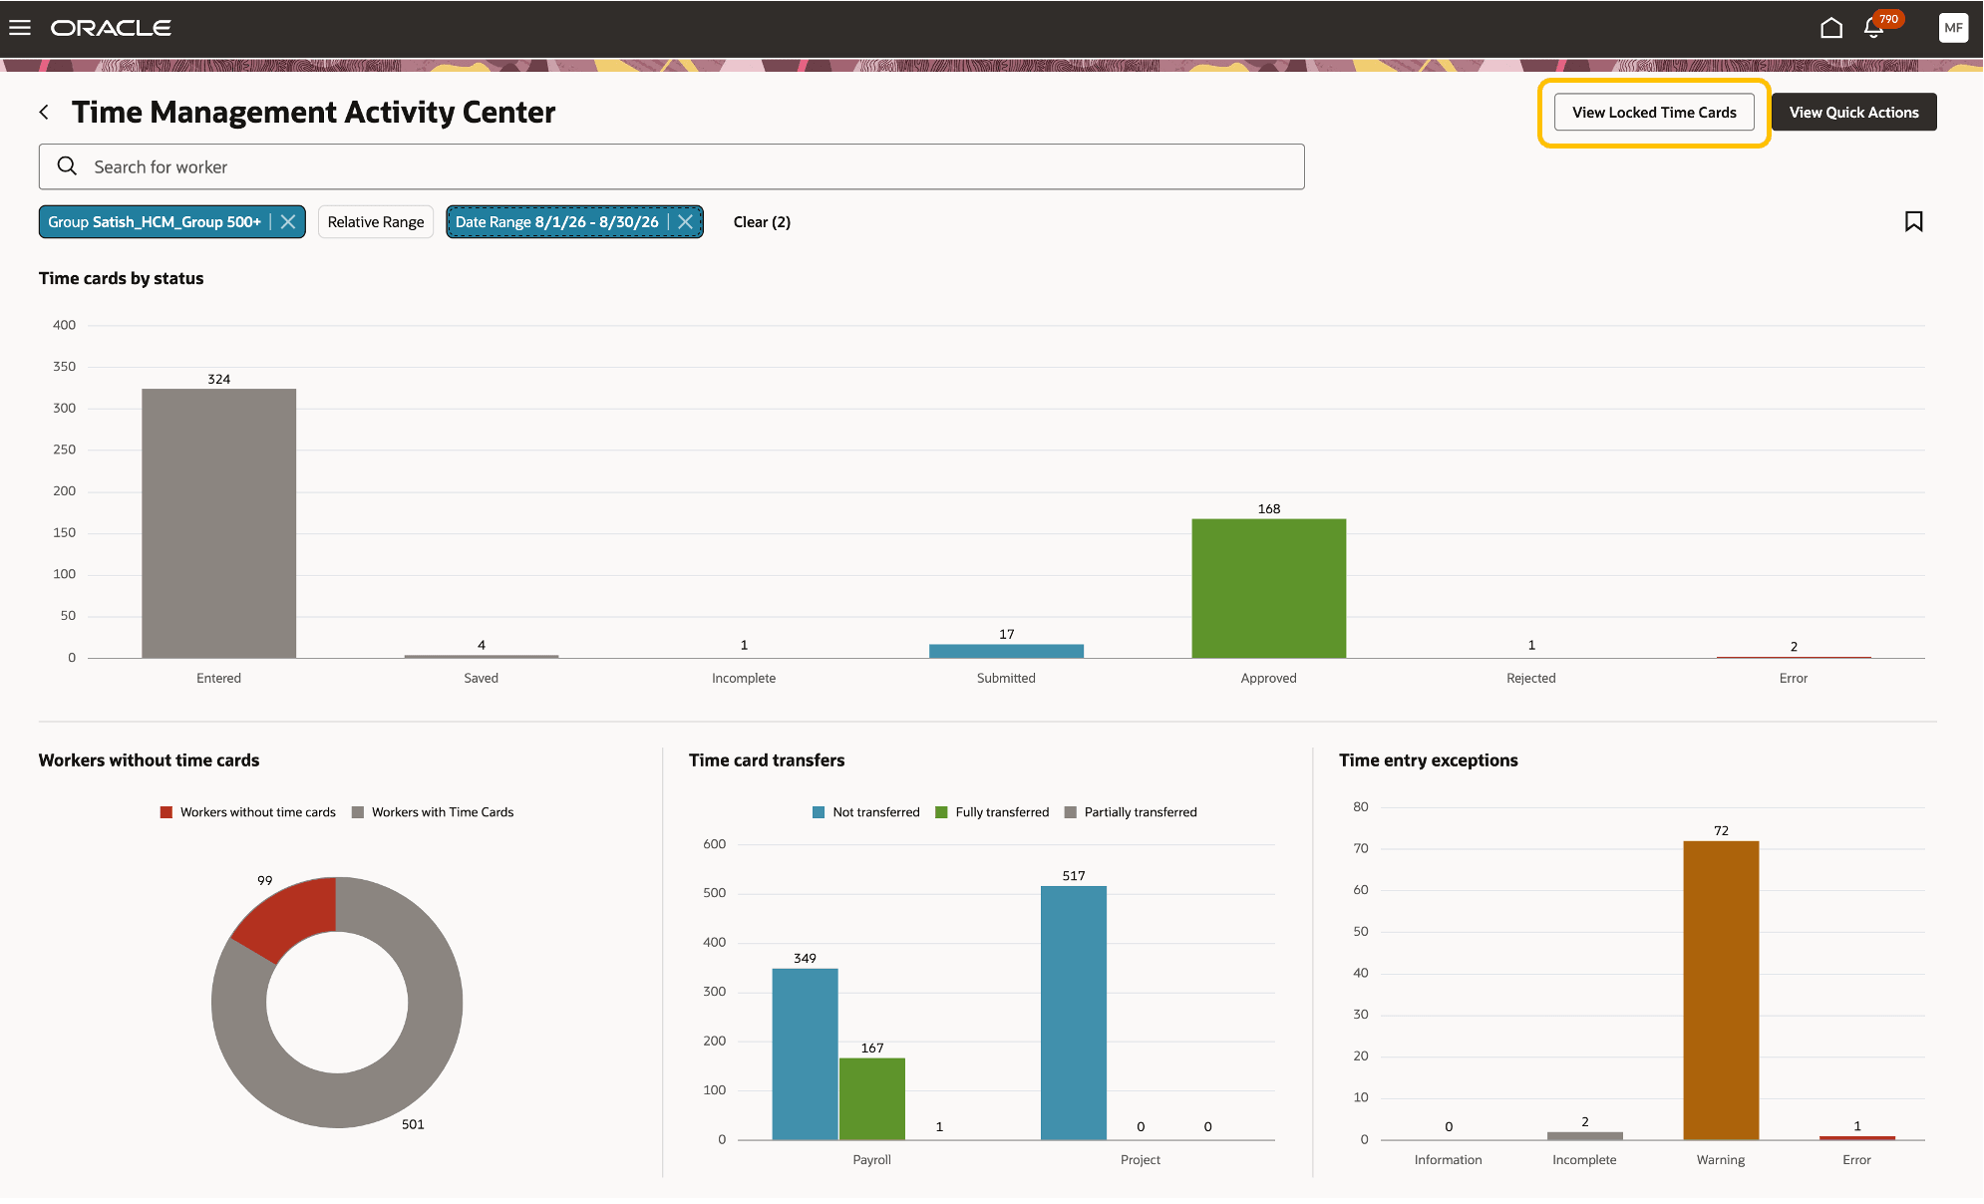This screenshot has width=1984, height=1204.
Task: Select the thin Saved bar in status chart
Action: pos(482,656)
